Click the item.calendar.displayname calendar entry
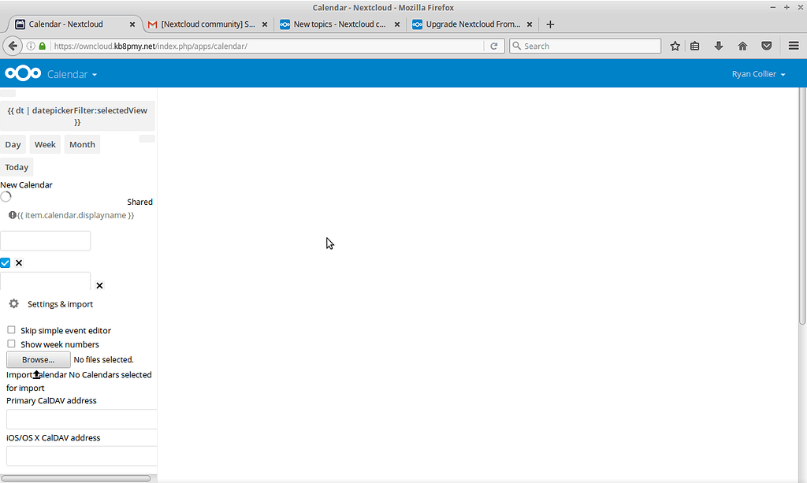The width and height of the screenshot is (807, 483). click(x=76, y=215)
